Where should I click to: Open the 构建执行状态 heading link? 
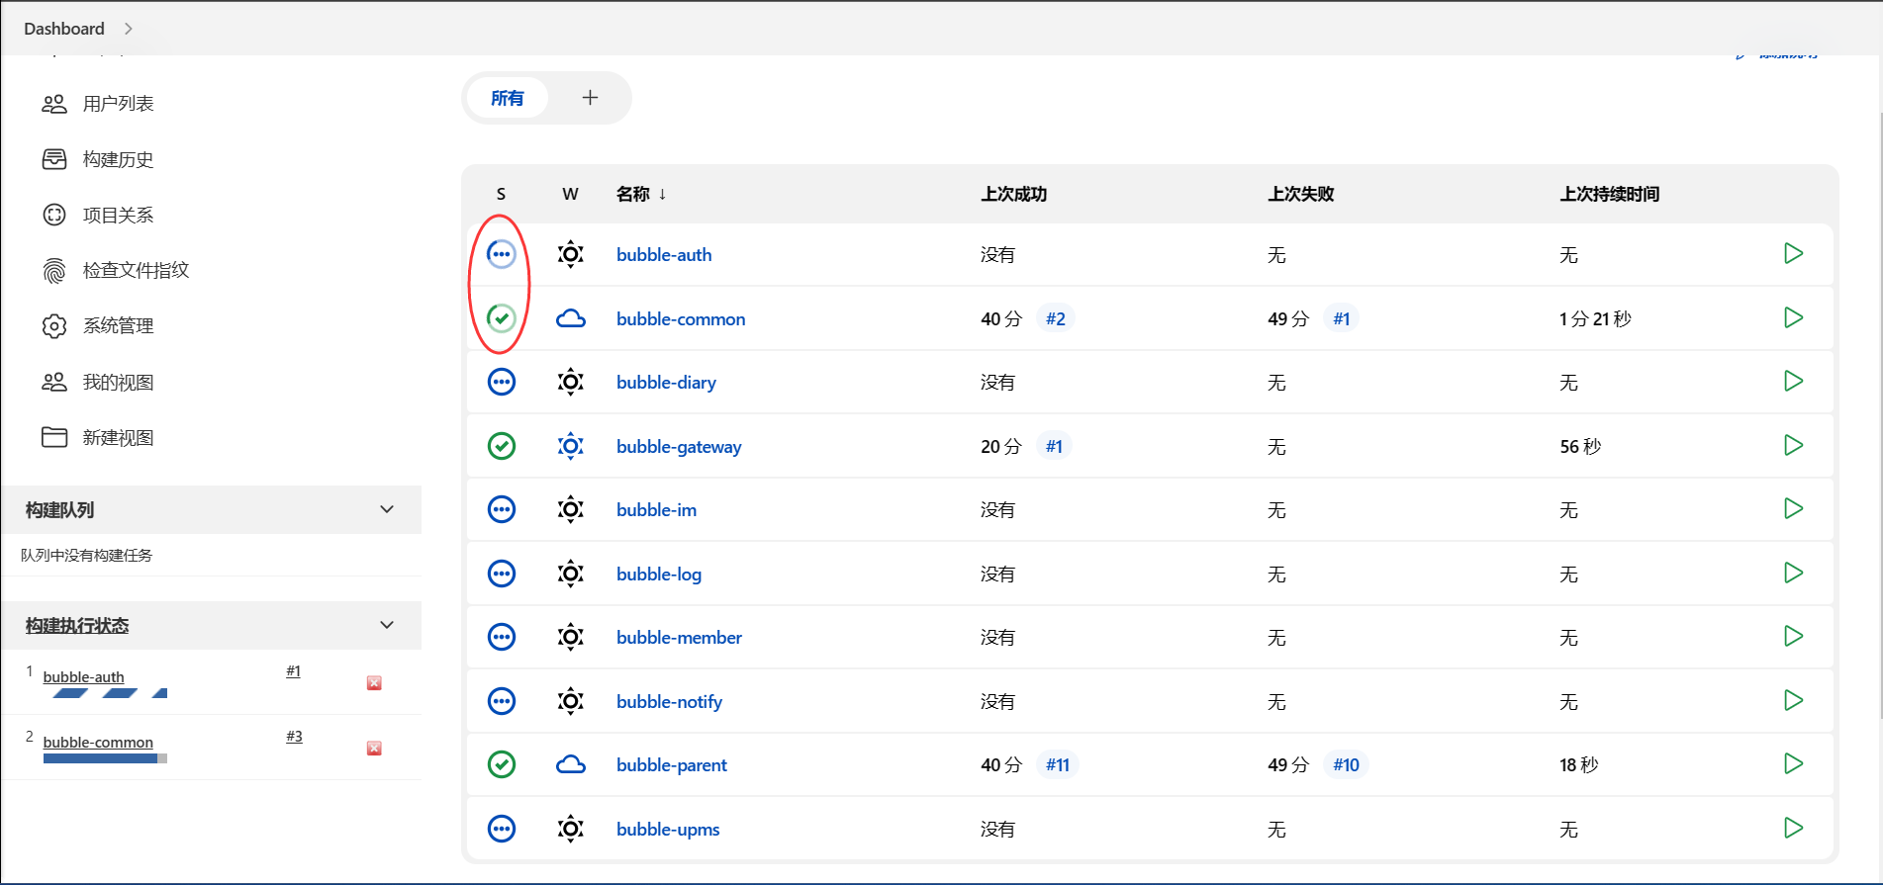coord(77,625)
